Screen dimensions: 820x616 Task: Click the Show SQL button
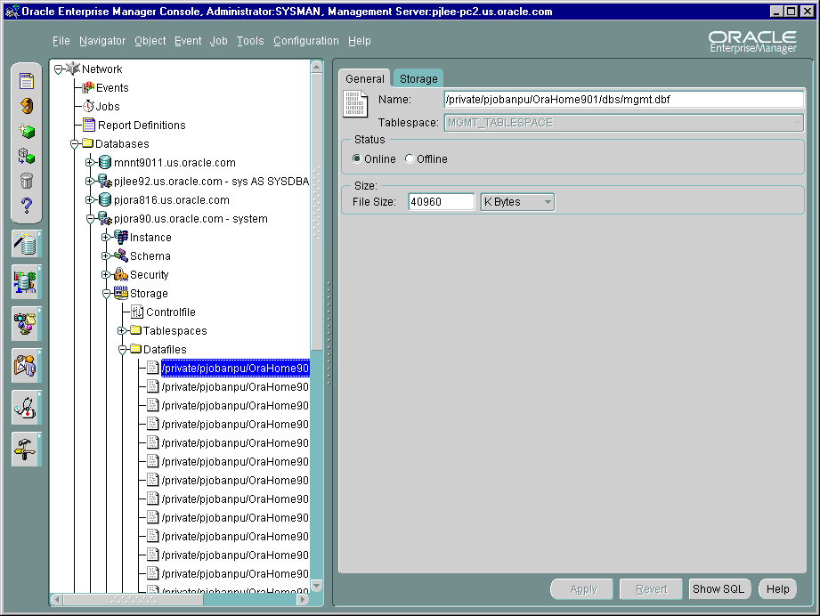719,589
